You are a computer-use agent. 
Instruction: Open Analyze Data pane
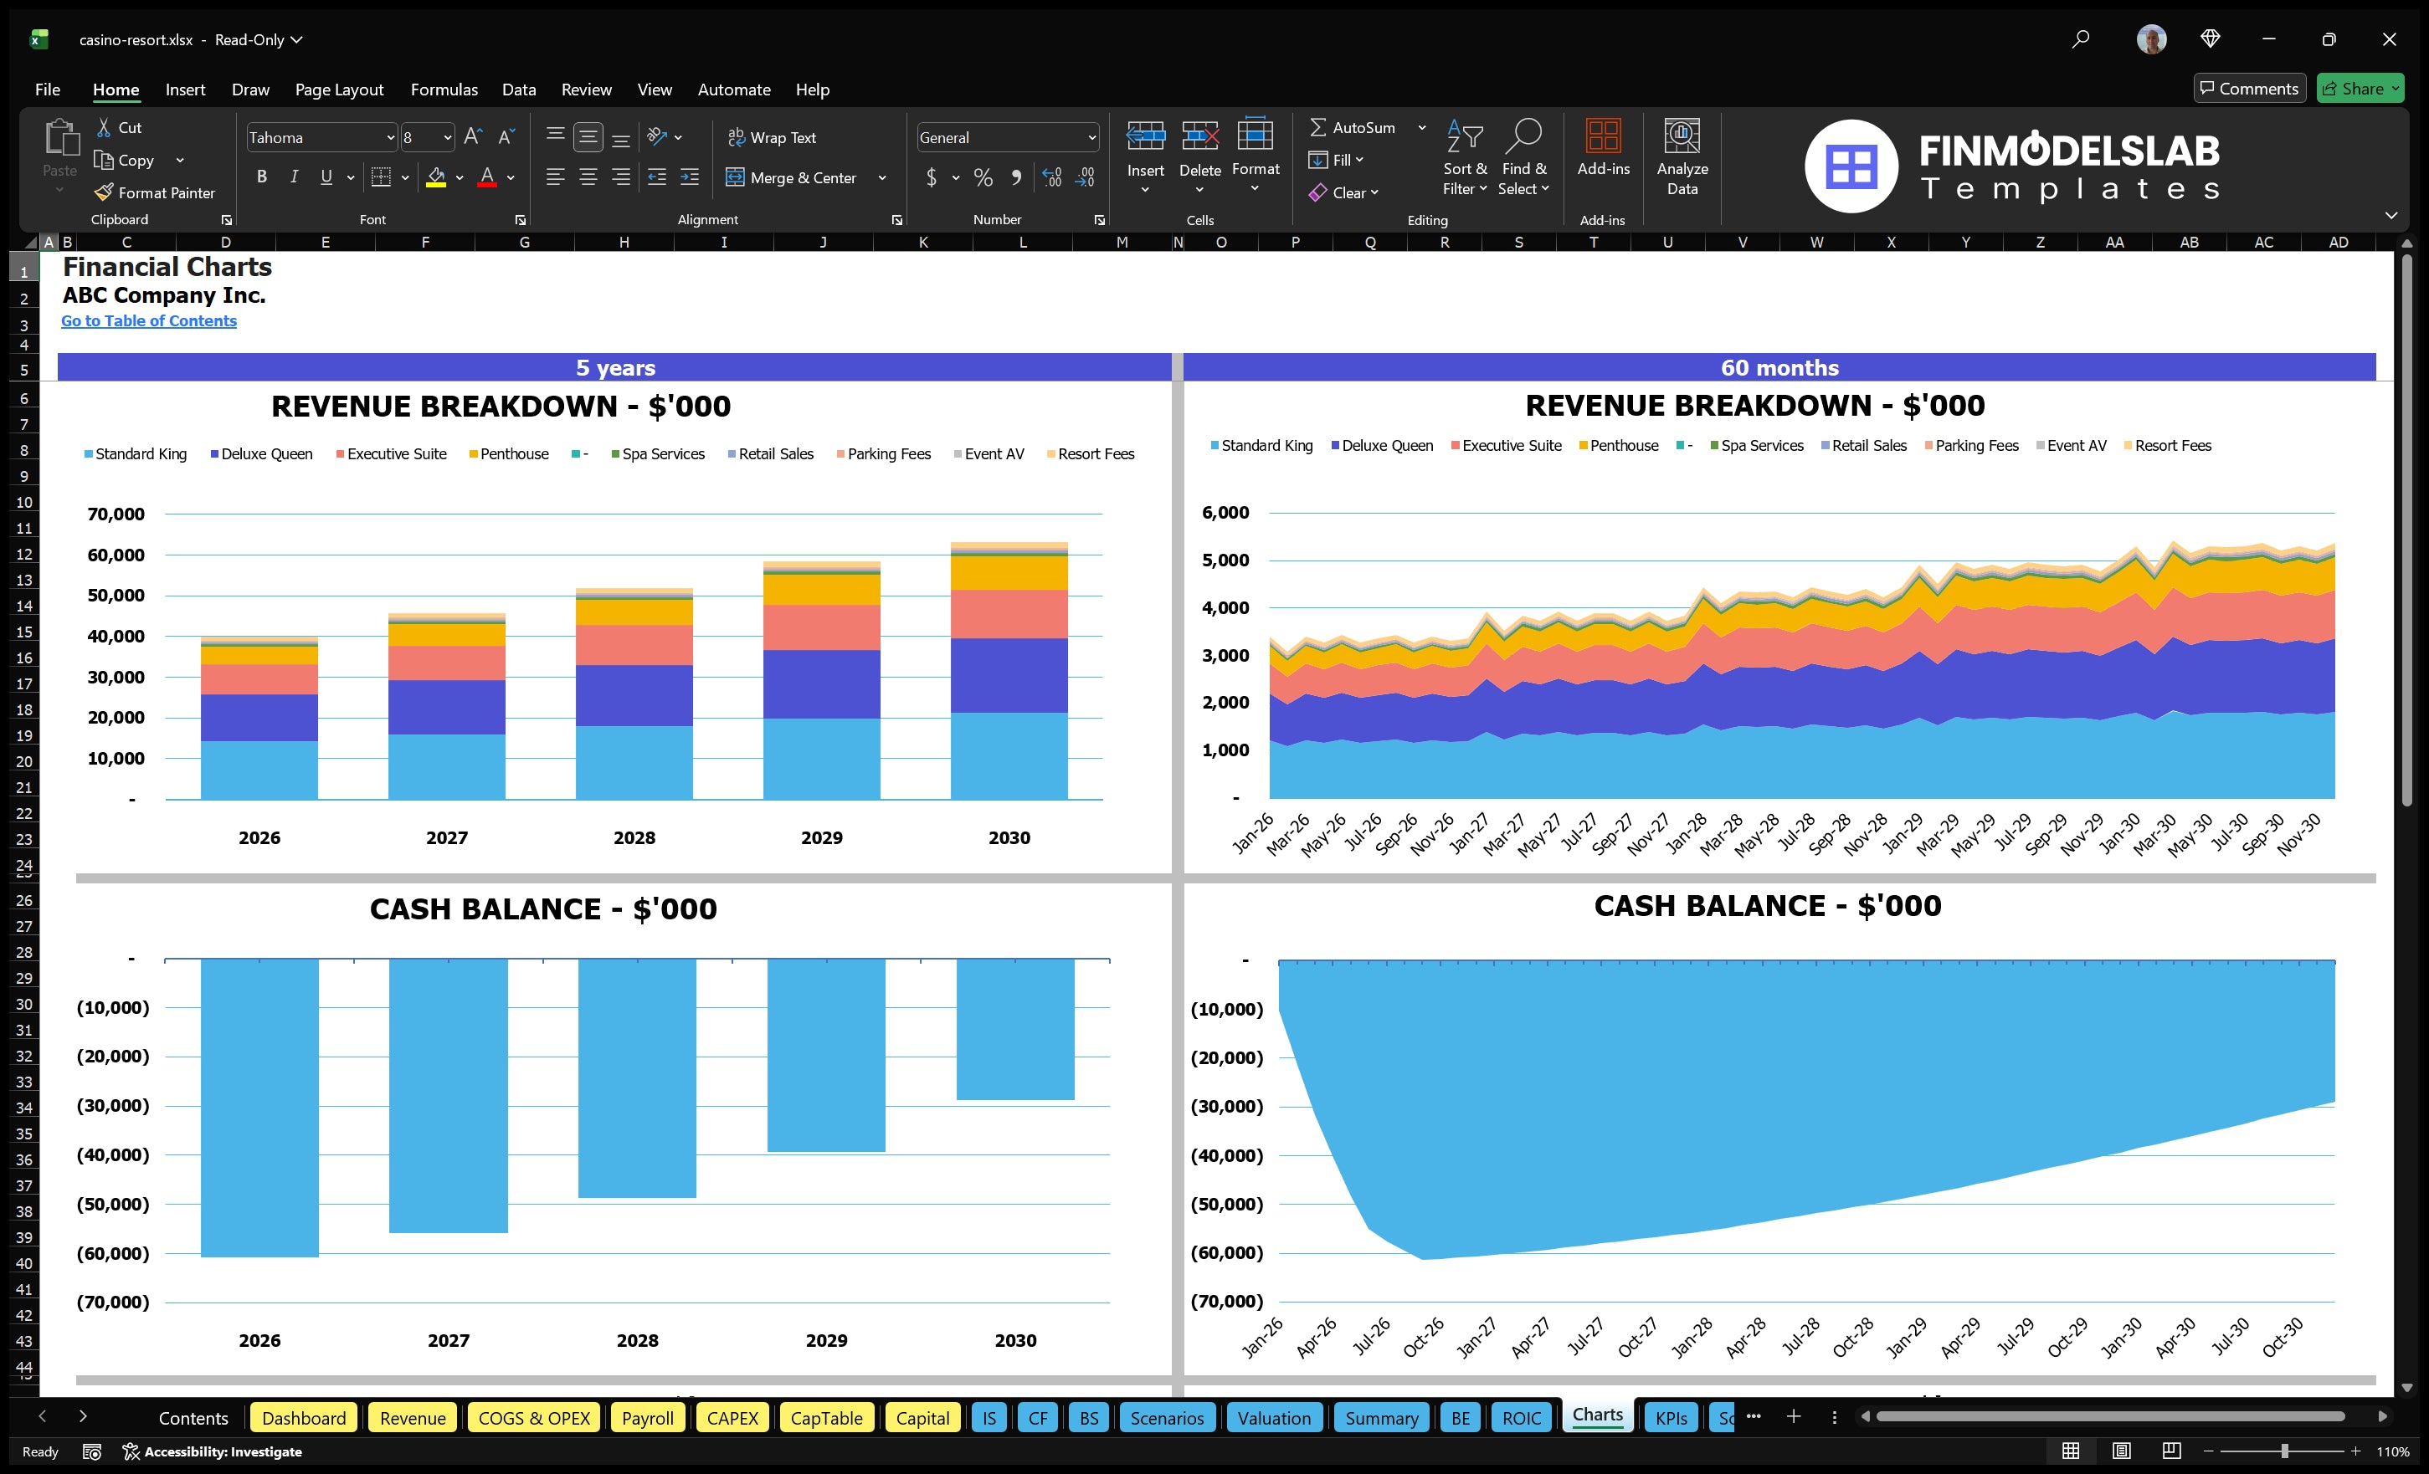pyautogui.click(x=1682, y=157)
